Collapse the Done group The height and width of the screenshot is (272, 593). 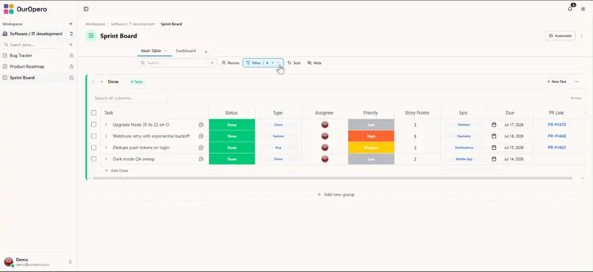click(102, 81)
